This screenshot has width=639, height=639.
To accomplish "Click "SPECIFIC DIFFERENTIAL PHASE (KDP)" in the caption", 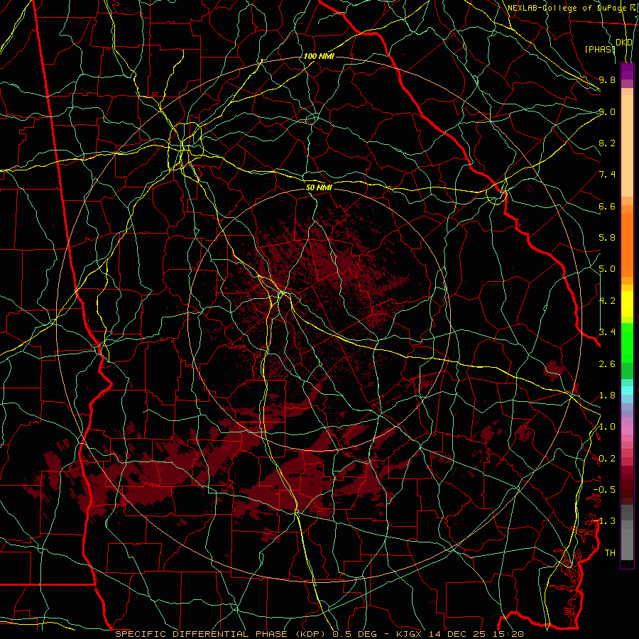I will 220,634.
